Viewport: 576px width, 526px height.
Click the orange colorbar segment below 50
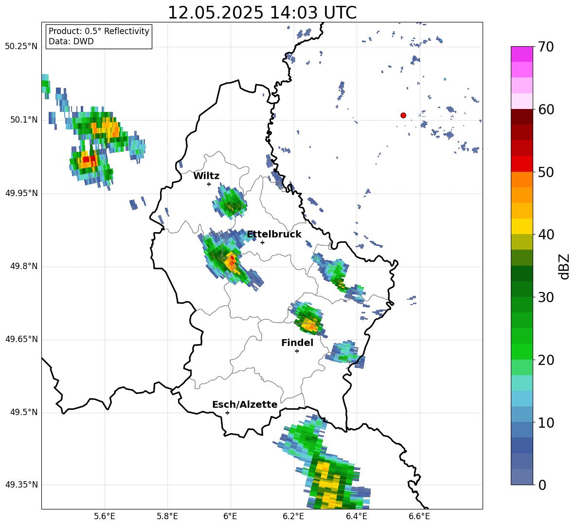pos(522,180)
